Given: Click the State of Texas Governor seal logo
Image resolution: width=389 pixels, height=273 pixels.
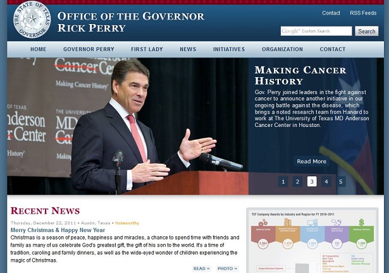Looking at the screenshot, I should coord(32,20).
